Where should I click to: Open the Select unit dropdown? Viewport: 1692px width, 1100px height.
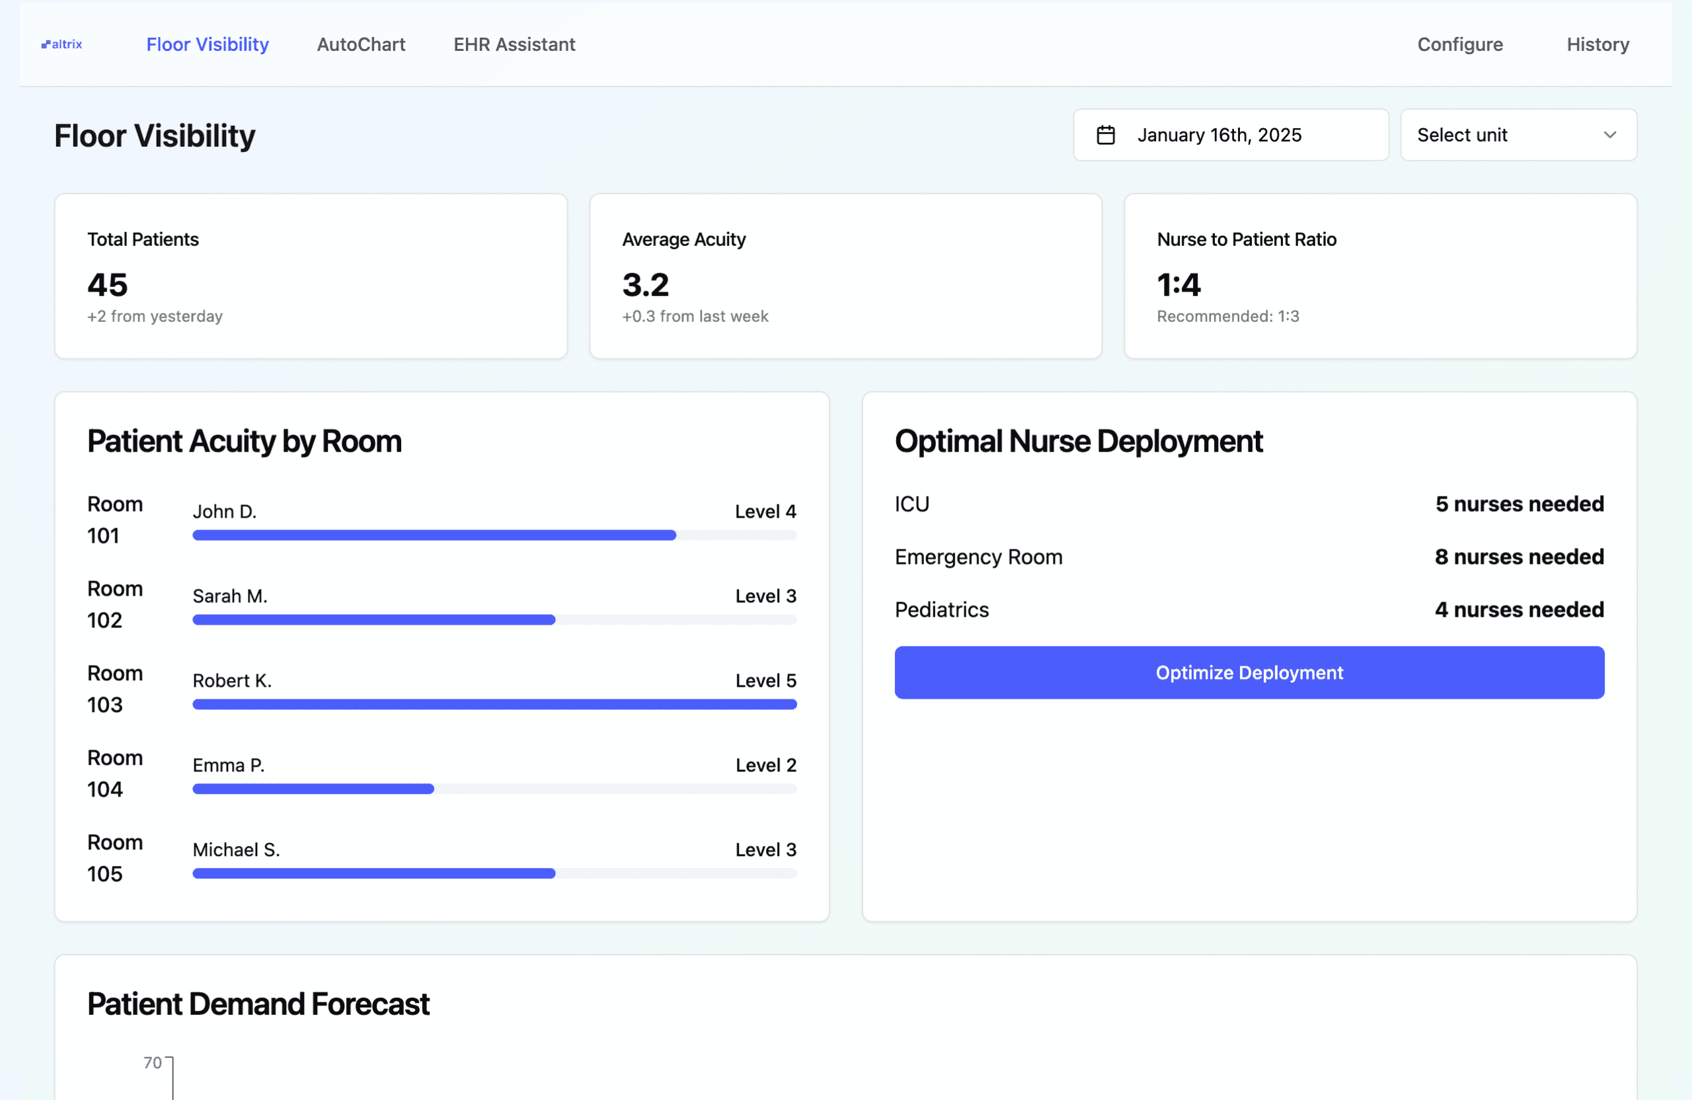[x=1519, y=135]
